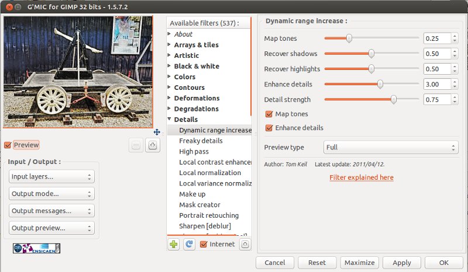Click the blue refresh filters icon
The width and height of the screenshot is (468, 272).
tap(189, 245)
